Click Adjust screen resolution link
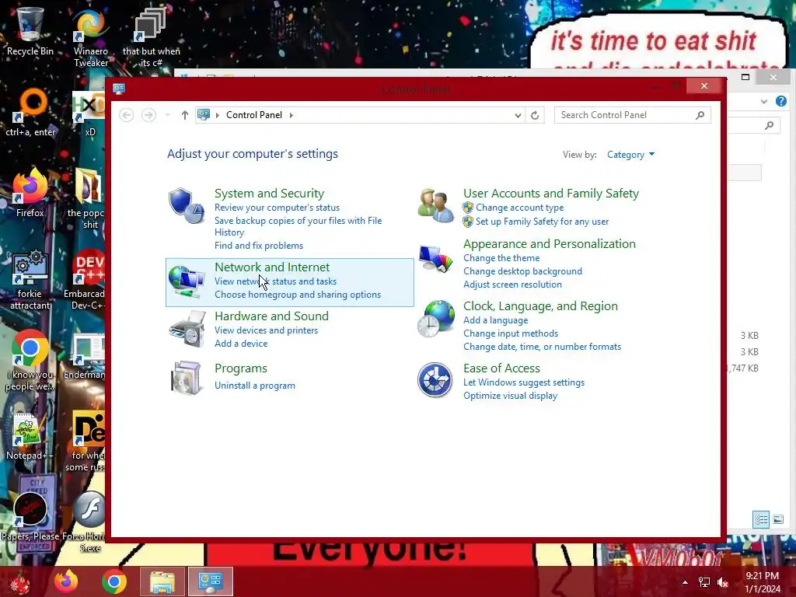This screenshot has width=796, height=597. 513,285
